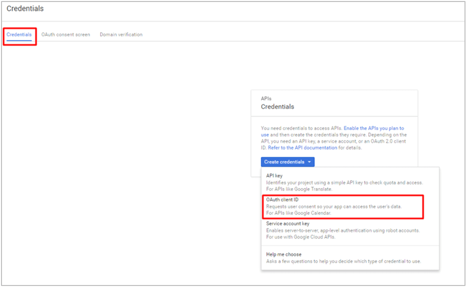Open the Create credentials dropdown button
Viewport: 467px width, 288px height.
pyautogui.click(x=288, y=162)
